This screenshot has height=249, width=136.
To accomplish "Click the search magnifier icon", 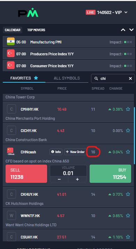I will click(96, 78).
